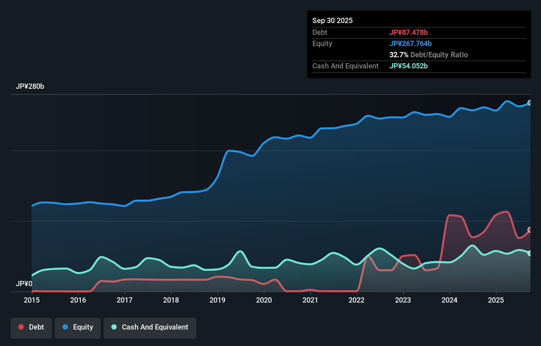This screenshot has height=346, width=541.
Task: Click the red Debt legend dot
Action: [21, 327]
